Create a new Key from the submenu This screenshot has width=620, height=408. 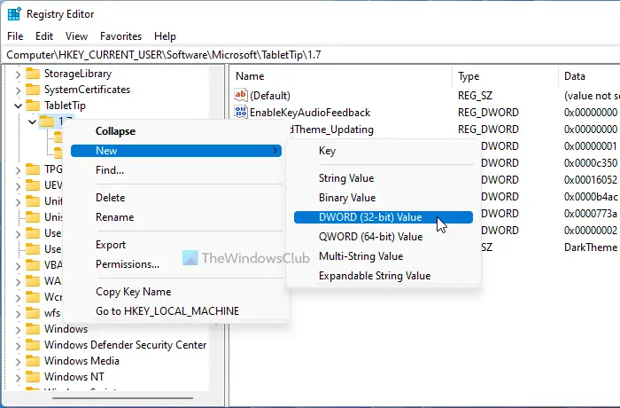[384, 151]
